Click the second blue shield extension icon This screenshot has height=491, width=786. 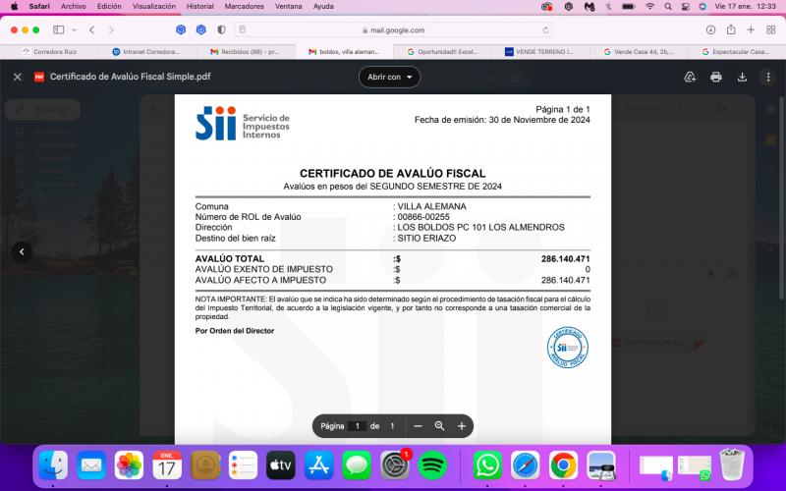201,30
